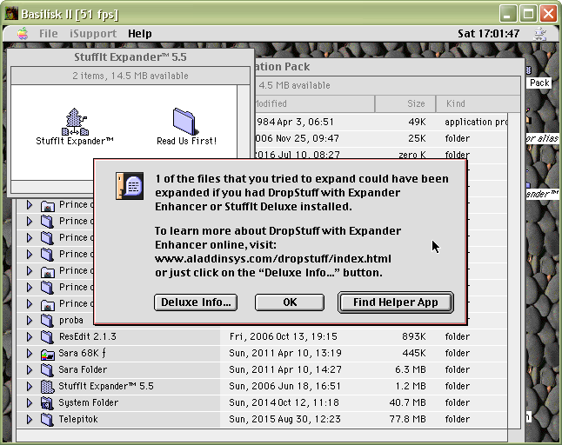Open the File menu

49,34
